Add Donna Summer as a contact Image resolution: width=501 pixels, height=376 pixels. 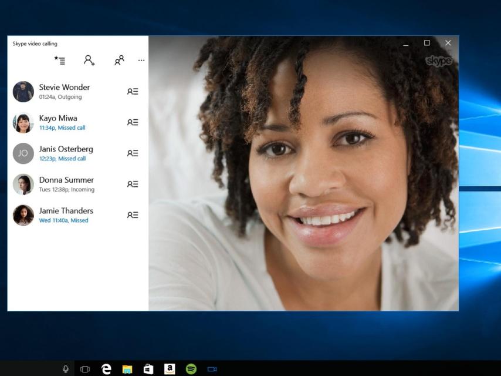pos(133,184)
